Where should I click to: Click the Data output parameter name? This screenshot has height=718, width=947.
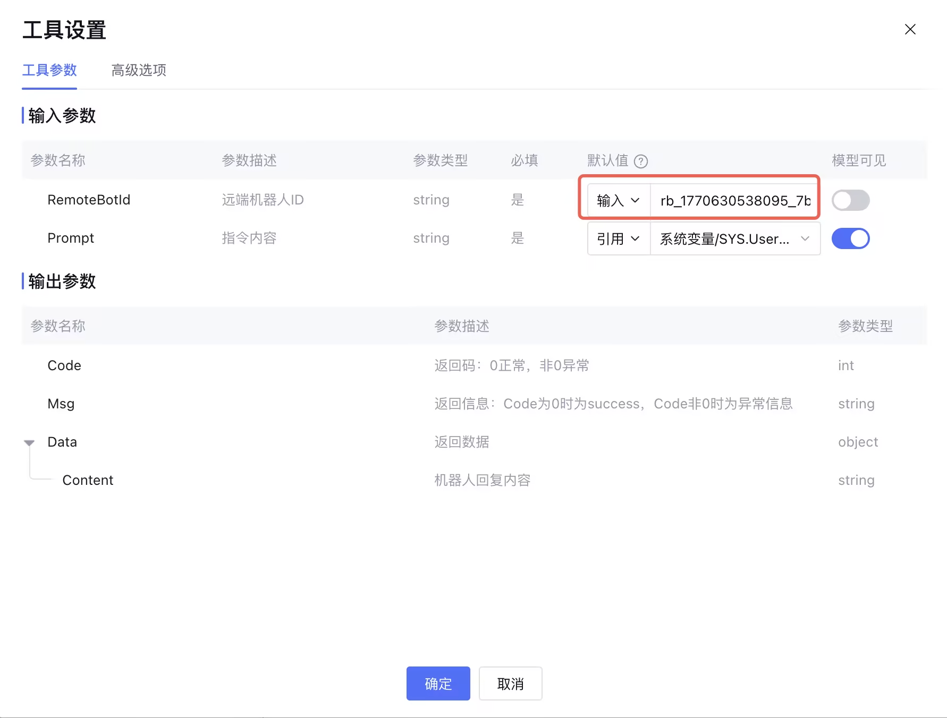(x=62, y=442)
